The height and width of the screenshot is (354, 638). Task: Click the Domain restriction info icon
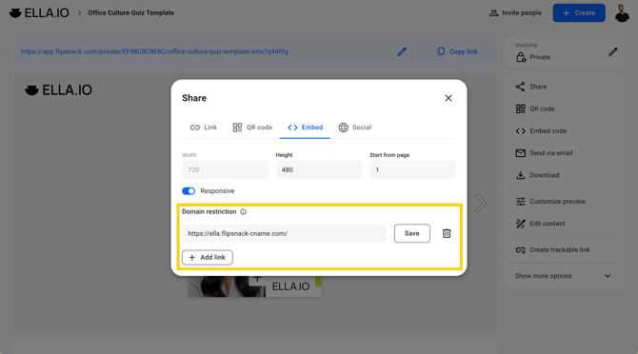244,212
